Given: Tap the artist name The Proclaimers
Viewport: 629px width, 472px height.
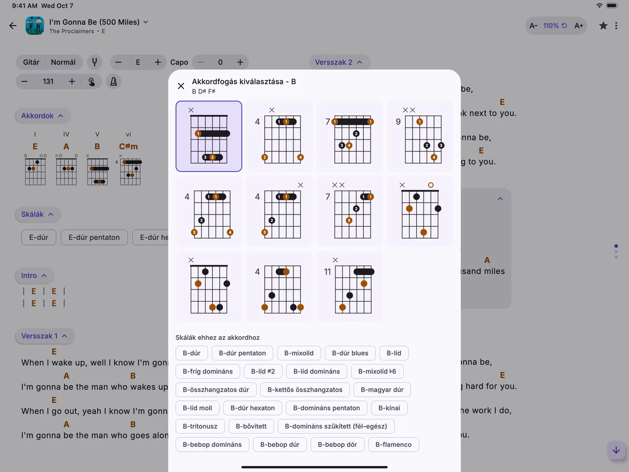Looking at the screenshot, I should (x=72, y=31).
